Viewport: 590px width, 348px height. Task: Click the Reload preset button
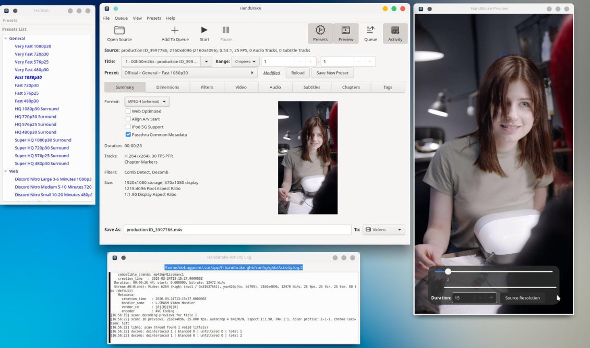click(x=298, y=73)
